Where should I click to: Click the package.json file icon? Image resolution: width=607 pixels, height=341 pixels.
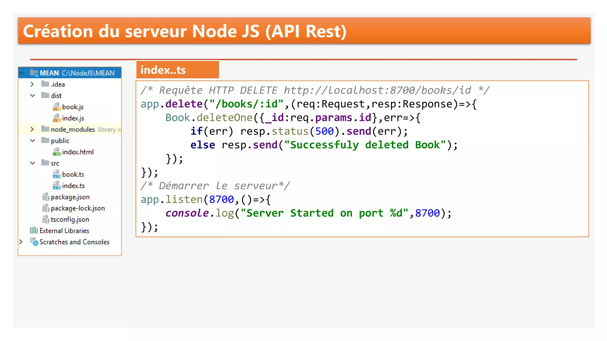(x=46, y=197)
